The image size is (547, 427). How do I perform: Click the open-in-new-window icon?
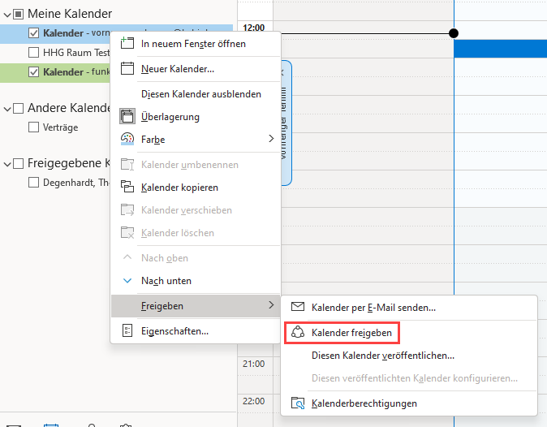click(127, 43)
